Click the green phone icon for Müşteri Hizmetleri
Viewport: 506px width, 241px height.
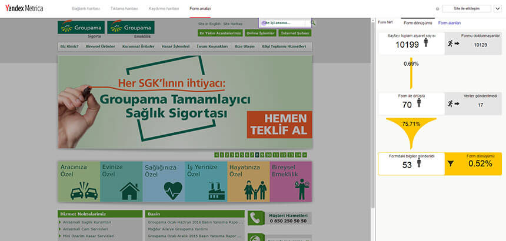coord(256,218)
